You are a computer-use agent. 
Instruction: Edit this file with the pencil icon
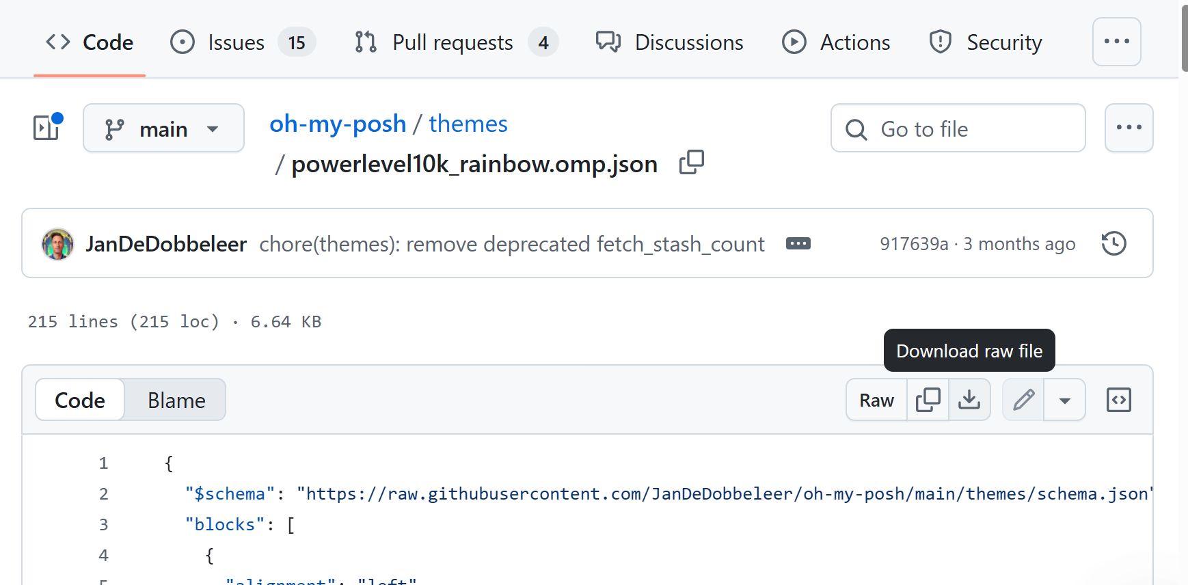coord(1023,400)
